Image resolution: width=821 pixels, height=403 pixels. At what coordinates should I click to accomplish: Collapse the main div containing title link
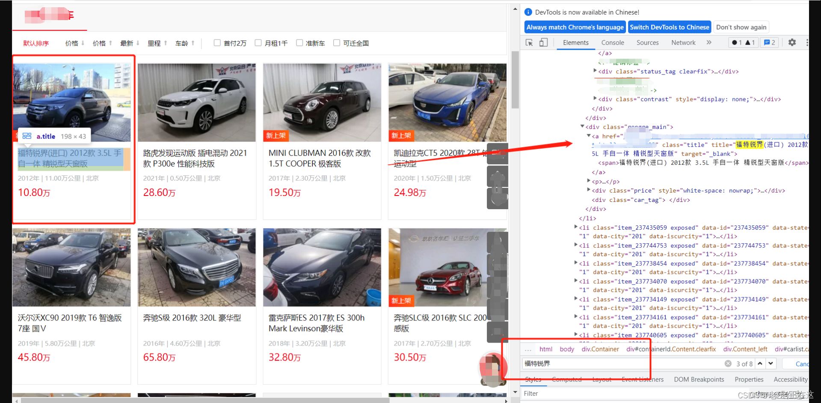(x=582, y=127)
